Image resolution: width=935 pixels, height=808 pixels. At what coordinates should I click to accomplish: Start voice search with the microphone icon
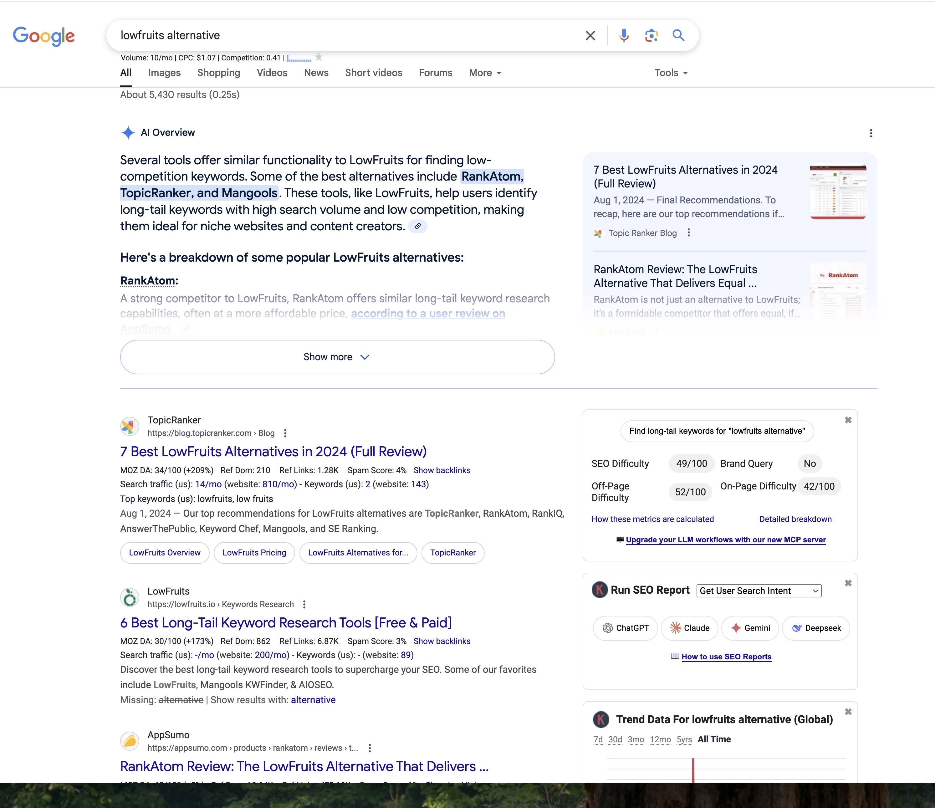(624, 35)
